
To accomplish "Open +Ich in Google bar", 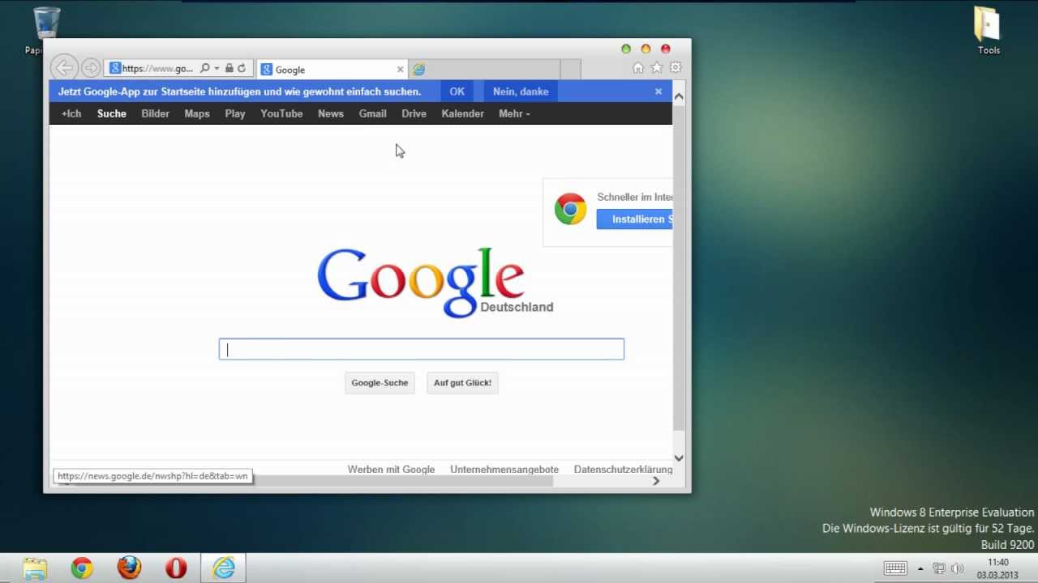I will pyautogui.click(x=71, y=113).
